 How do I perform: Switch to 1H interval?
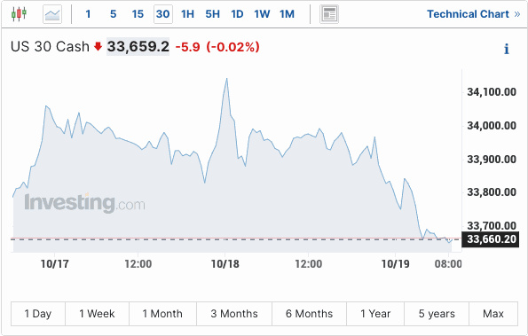[x=187, y=14]
